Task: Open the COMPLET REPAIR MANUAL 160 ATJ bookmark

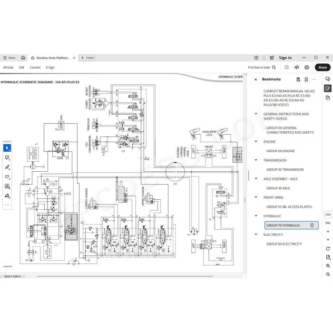Action: [x=289, y=98]
